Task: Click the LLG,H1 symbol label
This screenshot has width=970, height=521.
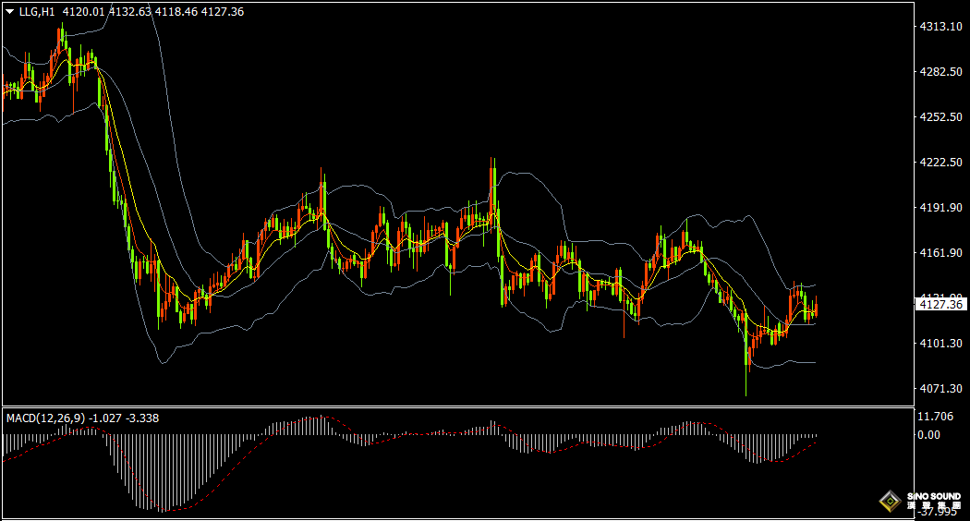Action: click(x=37, y=12)
